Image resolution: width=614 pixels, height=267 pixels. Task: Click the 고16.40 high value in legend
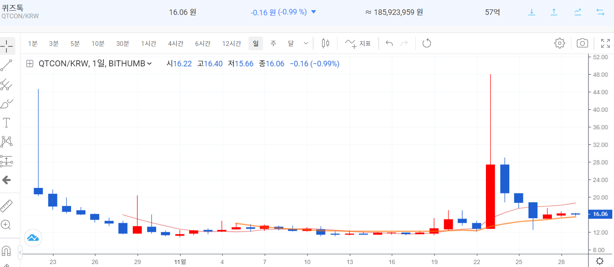[210, 64]
